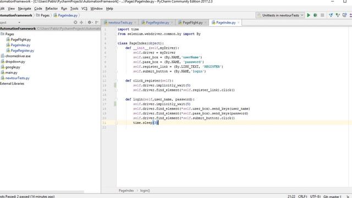Screen dimensions: 352x198
Task: Click the Compare/History icon after the commit icon
Action: point(345,15)
